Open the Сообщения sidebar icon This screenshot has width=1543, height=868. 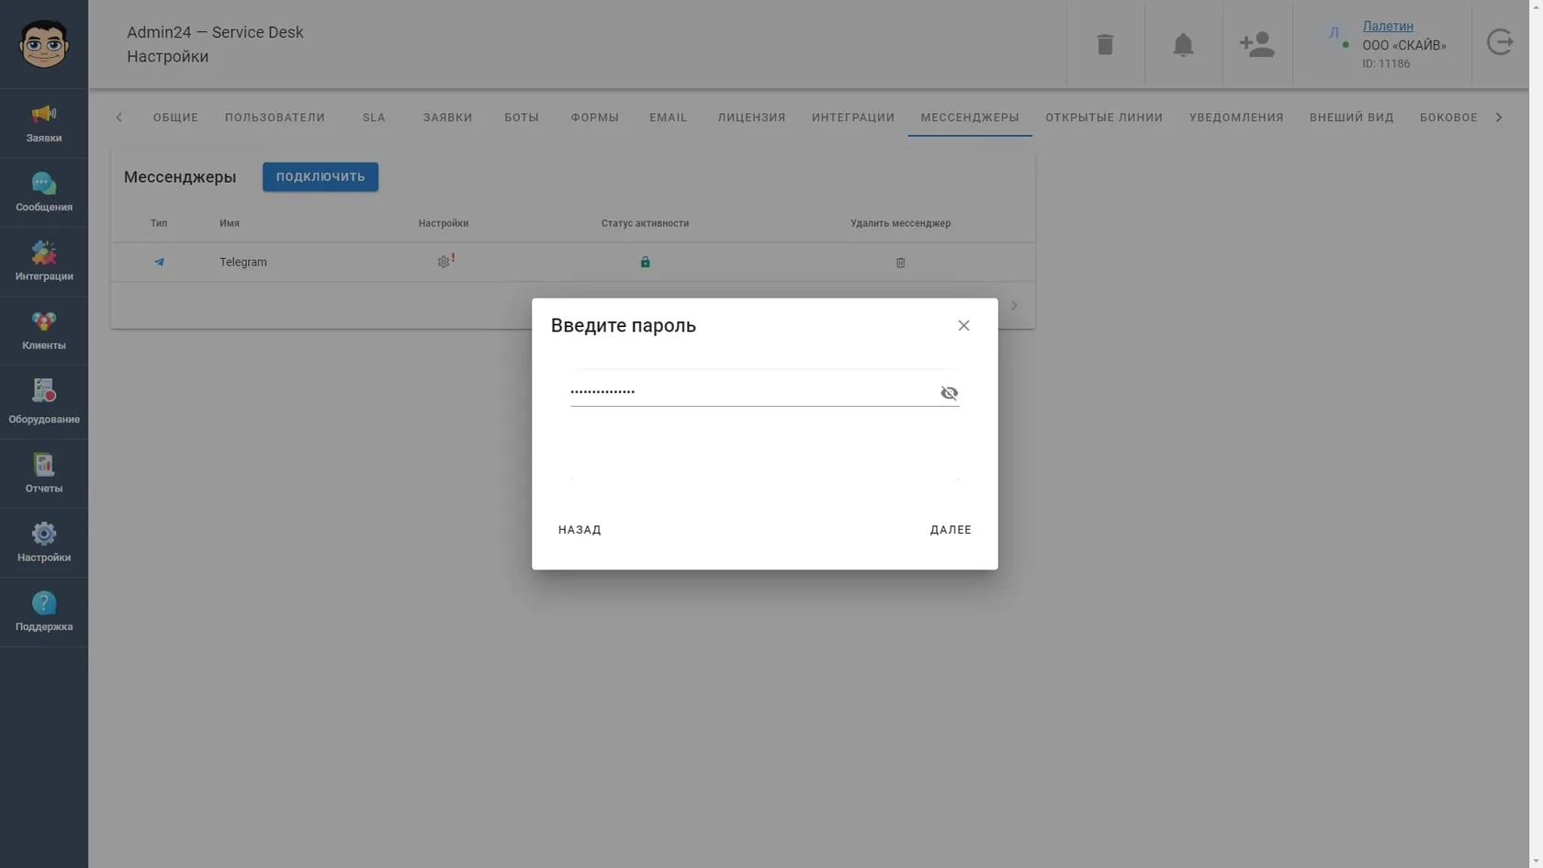[44, 192]
